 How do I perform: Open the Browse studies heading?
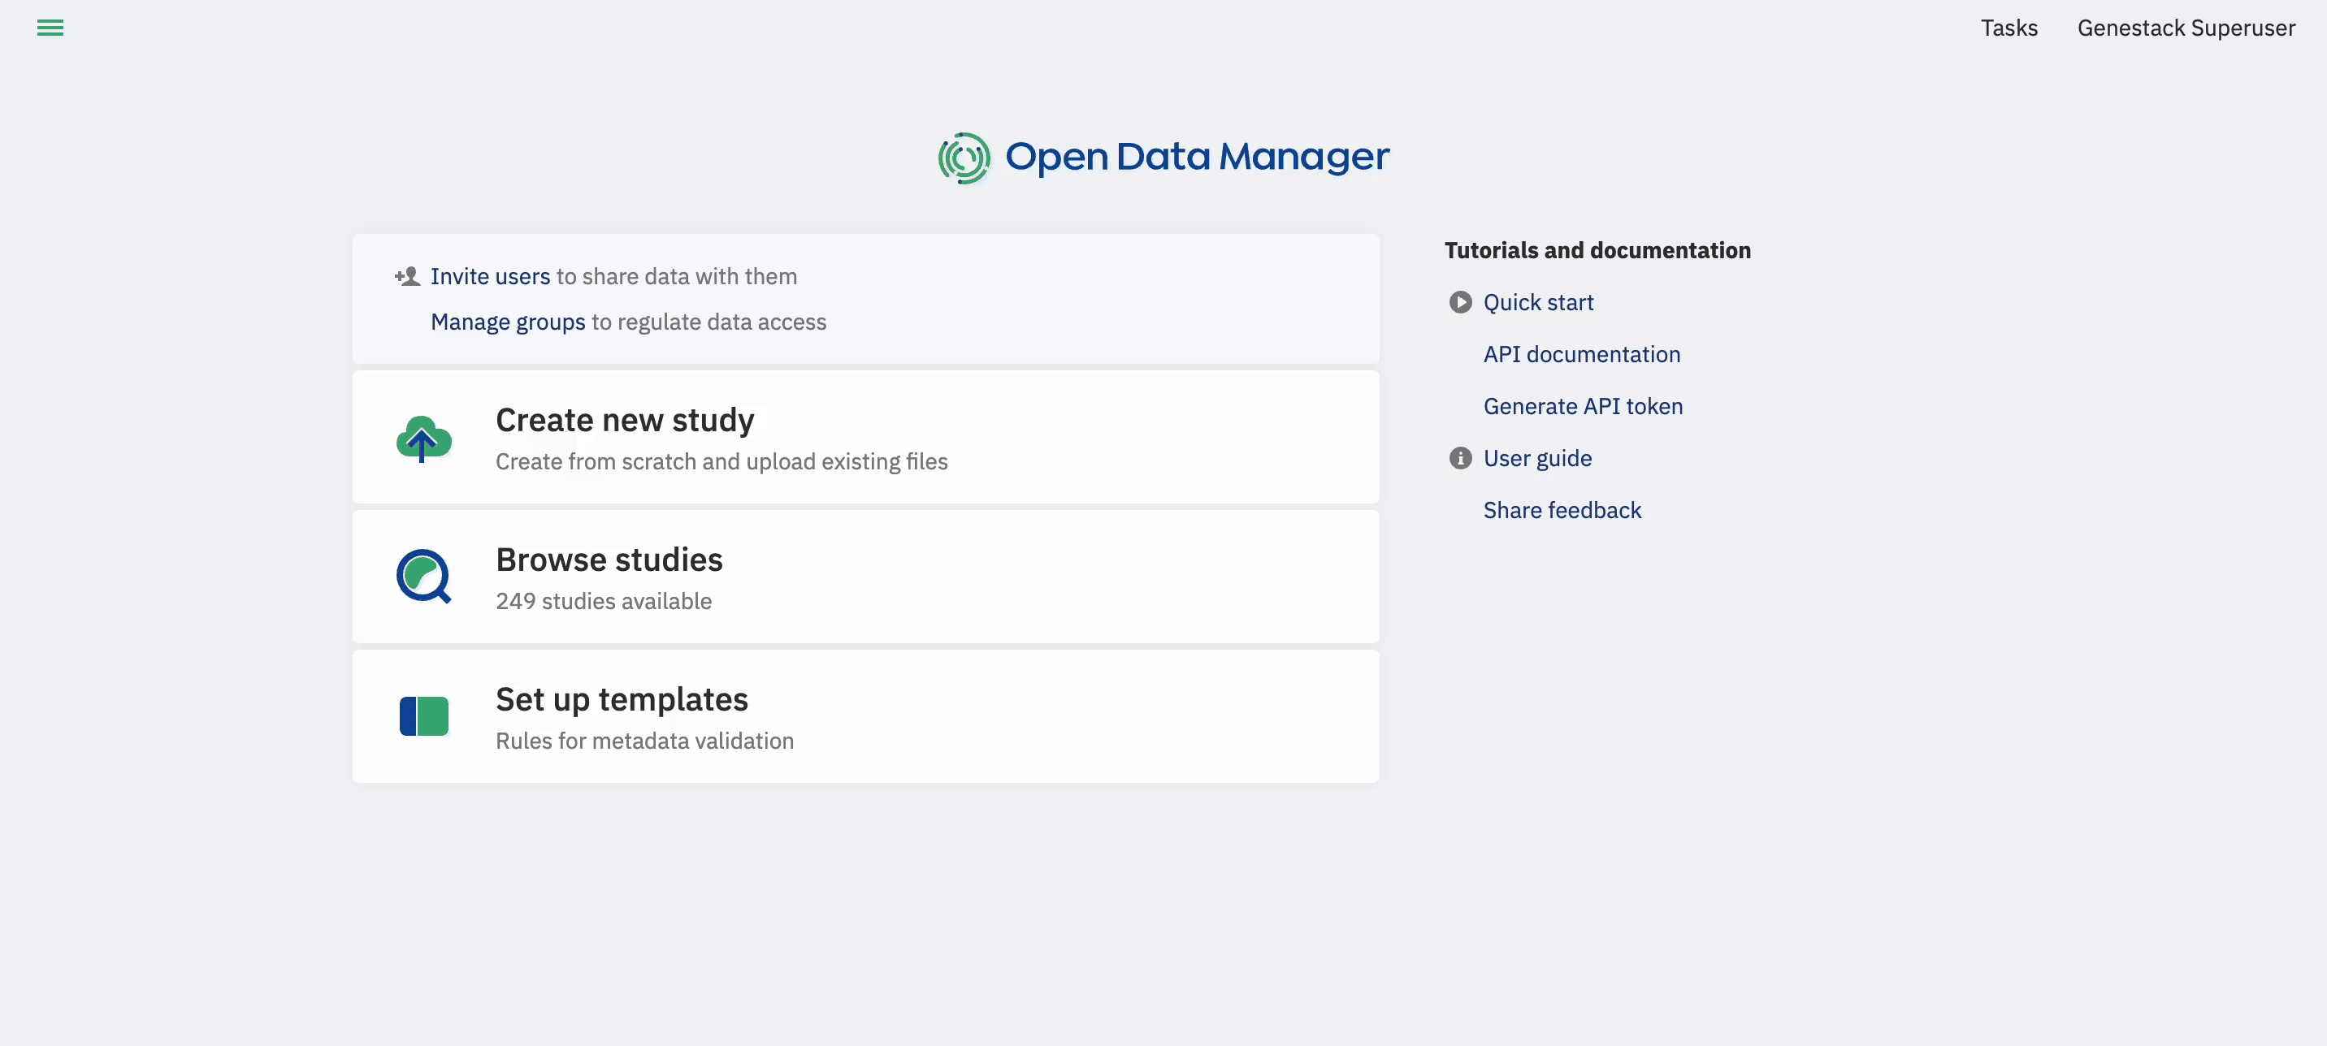[x=609, y=560]
